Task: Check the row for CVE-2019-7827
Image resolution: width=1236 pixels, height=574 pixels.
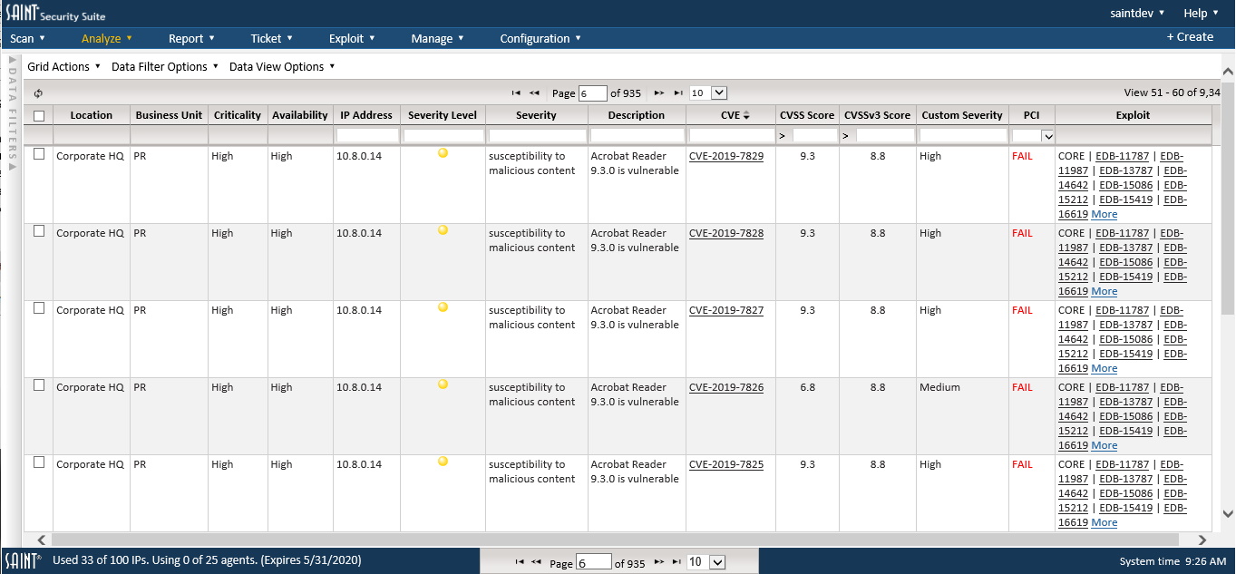Action: (39, 308)
